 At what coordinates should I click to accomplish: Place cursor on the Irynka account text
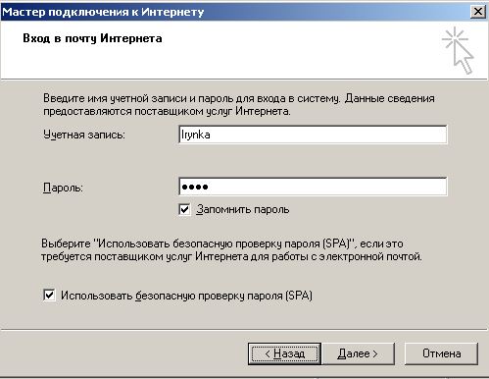click(196, 135)
